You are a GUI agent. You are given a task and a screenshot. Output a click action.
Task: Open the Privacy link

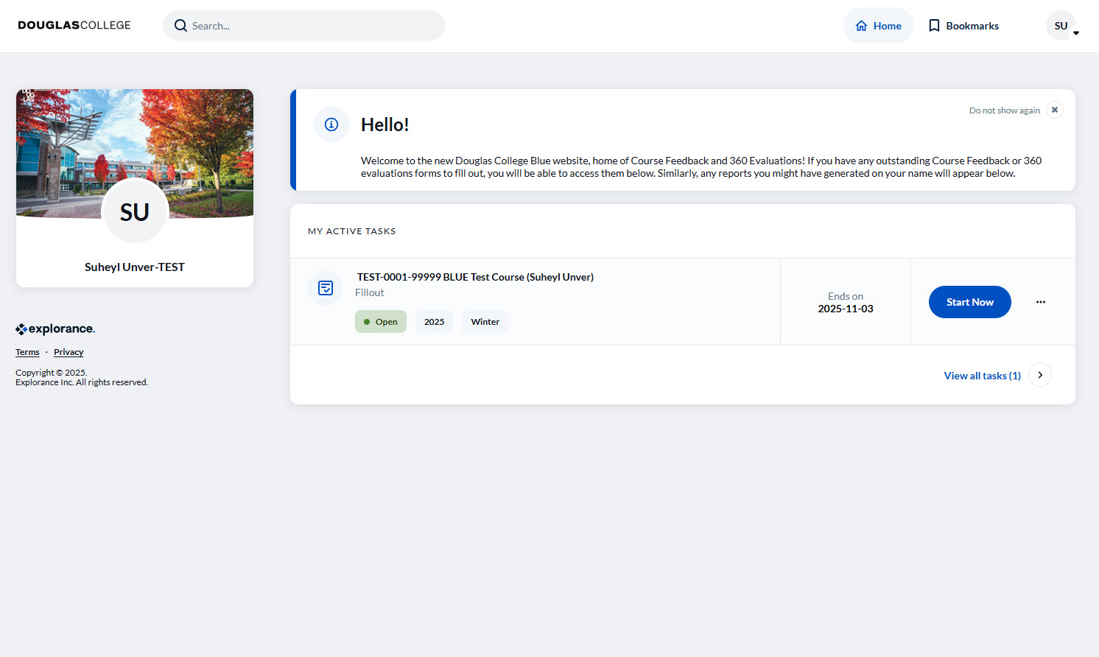pyautogui.click(x=69, y=352)
